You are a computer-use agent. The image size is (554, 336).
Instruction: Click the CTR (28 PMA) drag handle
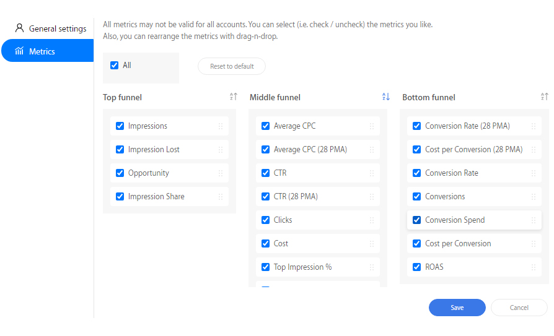click(x=372, y=197)
